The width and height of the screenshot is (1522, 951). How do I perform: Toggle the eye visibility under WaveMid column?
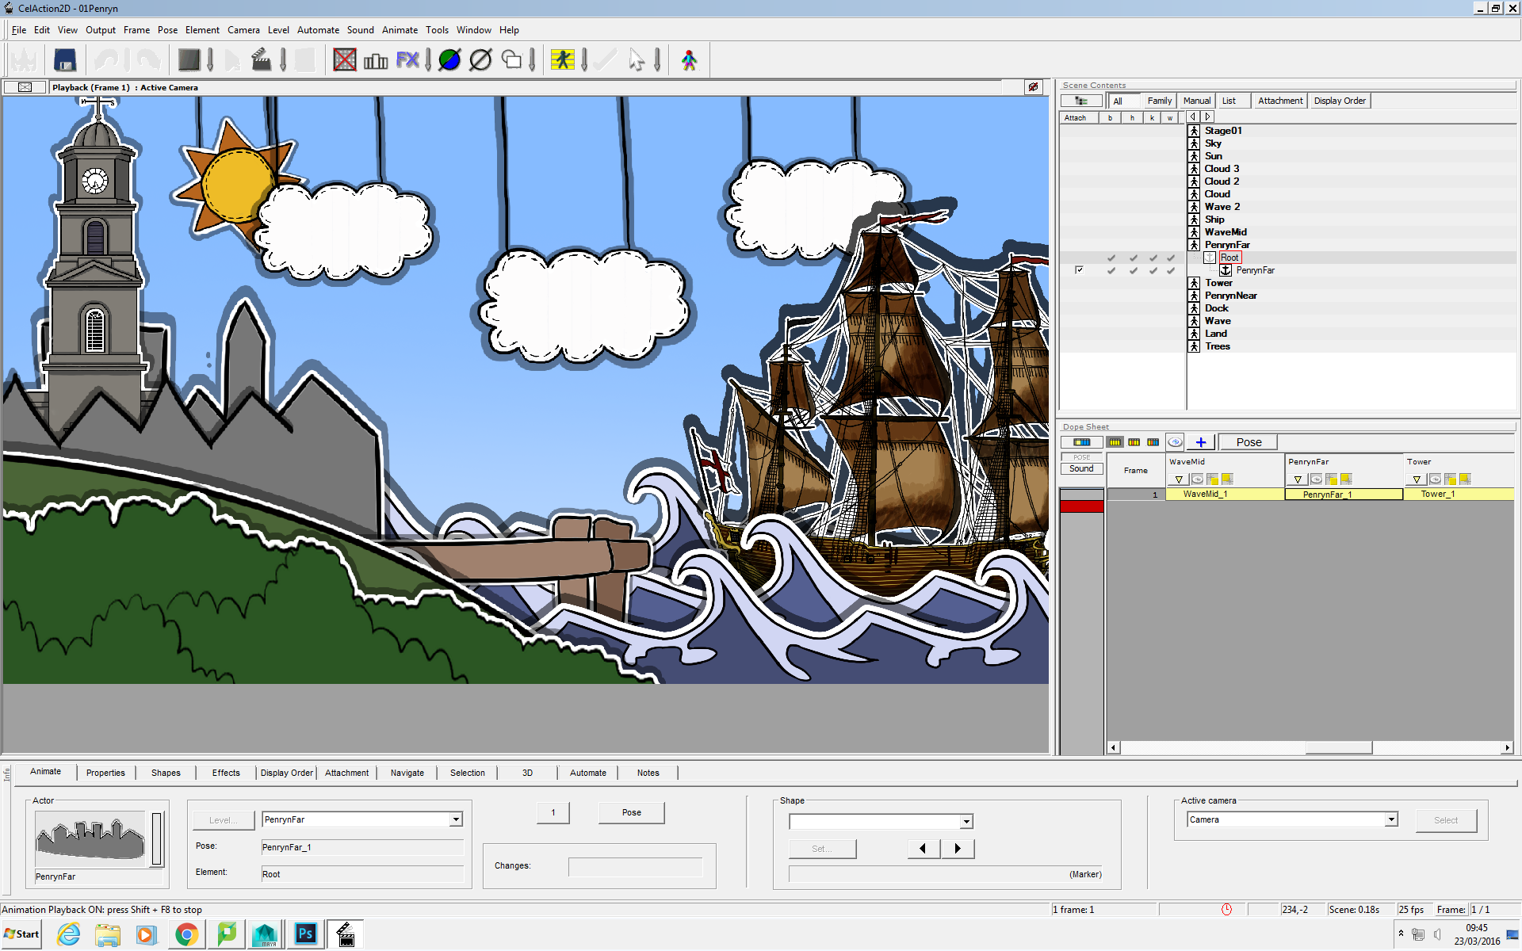(1198, 479)
